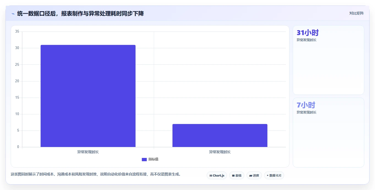
Task: Click the trend icon beside the title
Action: pos(13,13)
